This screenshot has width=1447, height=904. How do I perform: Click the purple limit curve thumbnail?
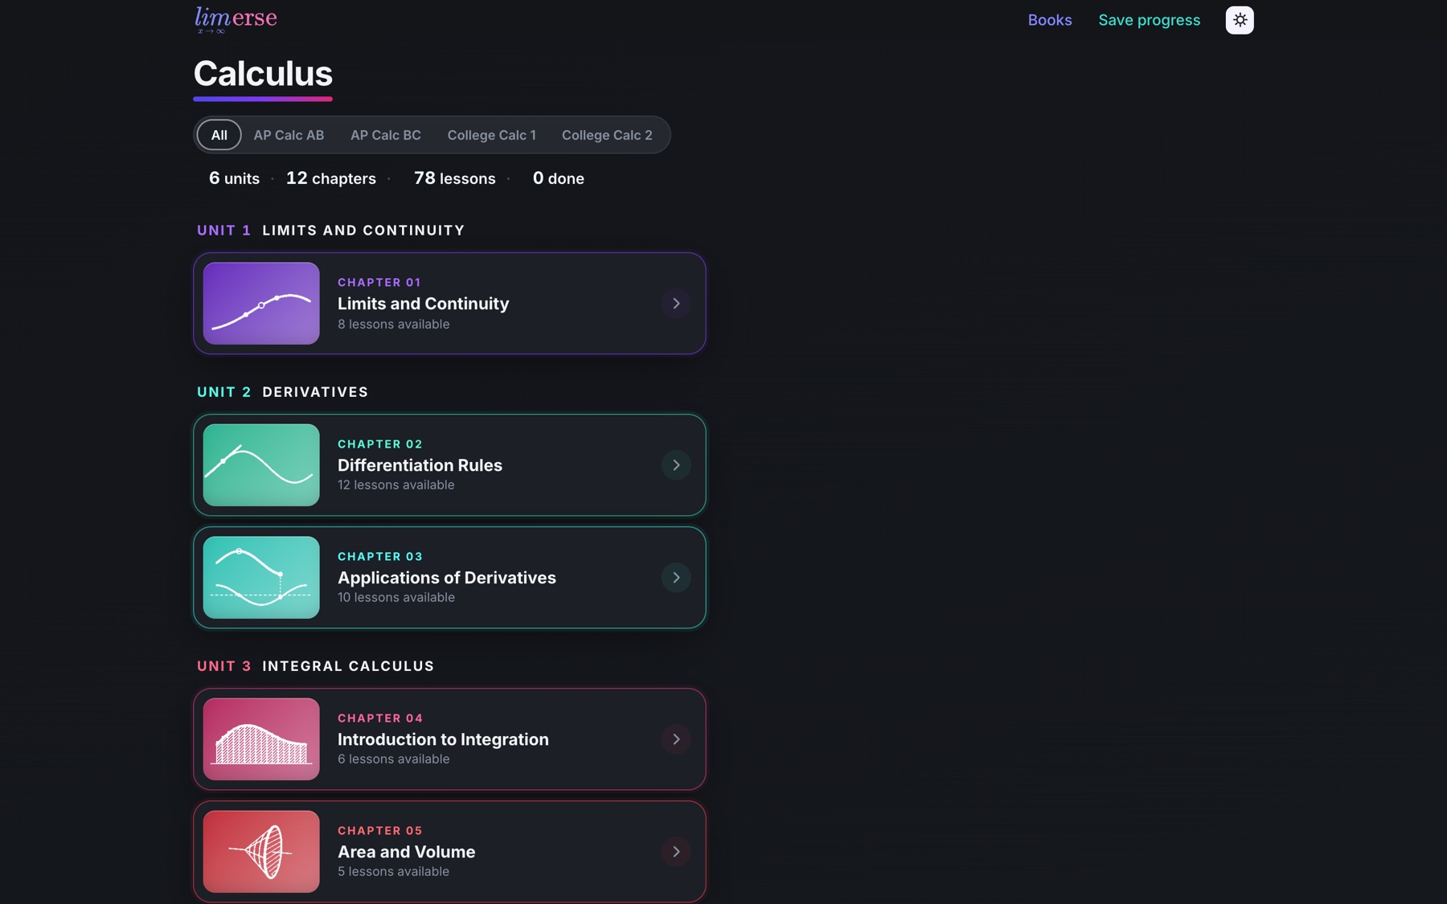coord(261,304)
